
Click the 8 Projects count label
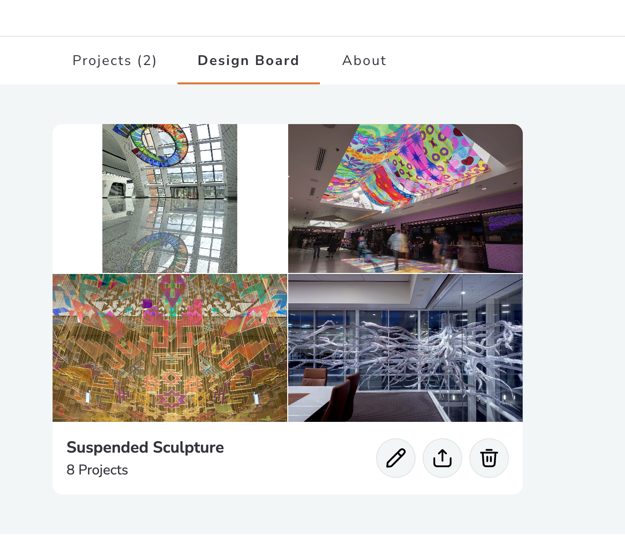[x=97, y=470]
